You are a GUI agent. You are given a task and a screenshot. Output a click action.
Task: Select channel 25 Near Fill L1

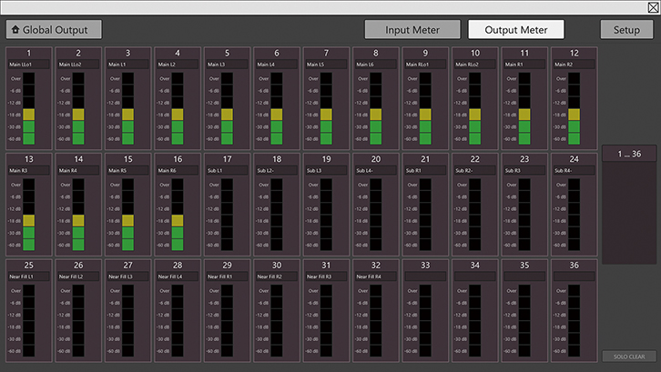point(28,264)
